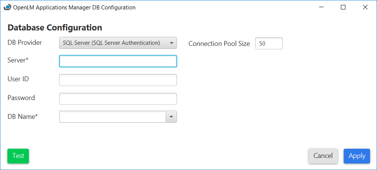Image resolution: width=377 pixels, height=170 pixels.
Task: Click the OpenLM app icon in title bar
Action: [7, 7]
